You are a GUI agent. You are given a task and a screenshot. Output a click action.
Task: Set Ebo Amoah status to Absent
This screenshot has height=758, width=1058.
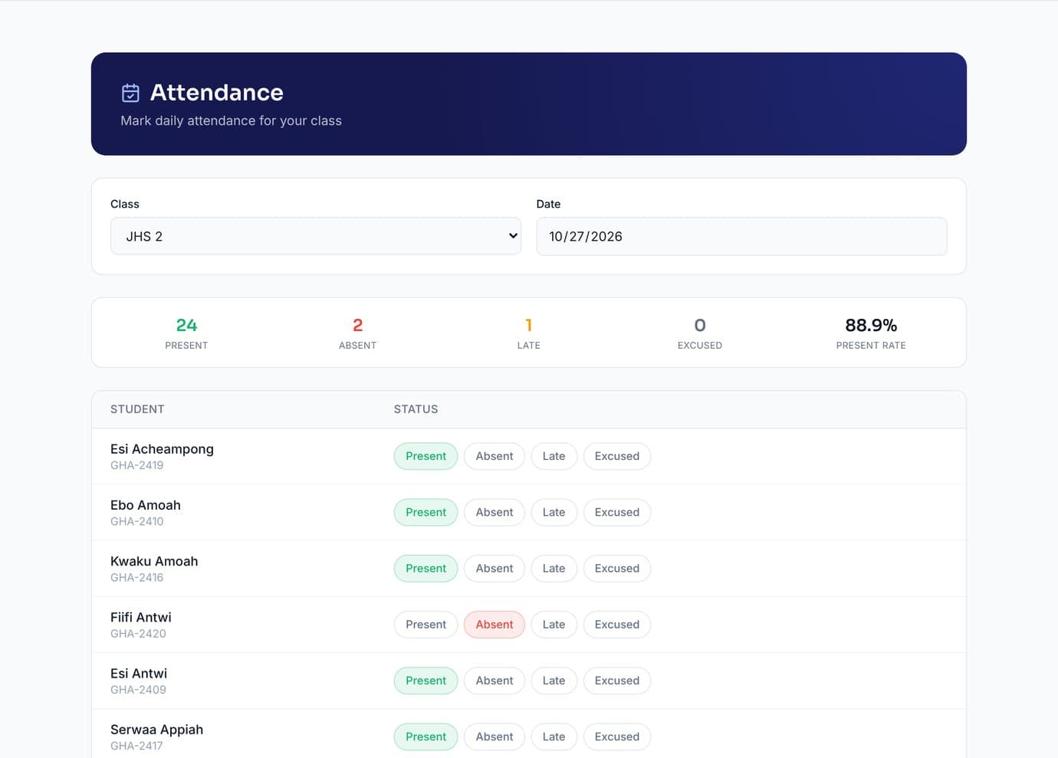point(495,512)
